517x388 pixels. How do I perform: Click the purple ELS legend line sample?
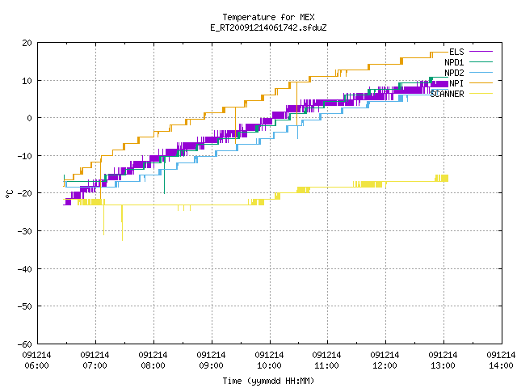[481, 52]
